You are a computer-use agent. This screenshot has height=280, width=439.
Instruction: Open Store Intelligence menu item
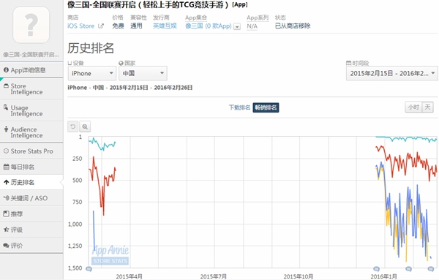click(31, 89)
